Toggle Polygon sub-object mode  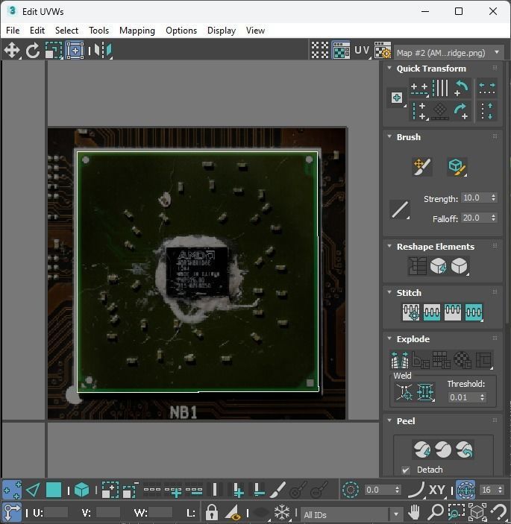coord(54,490)
